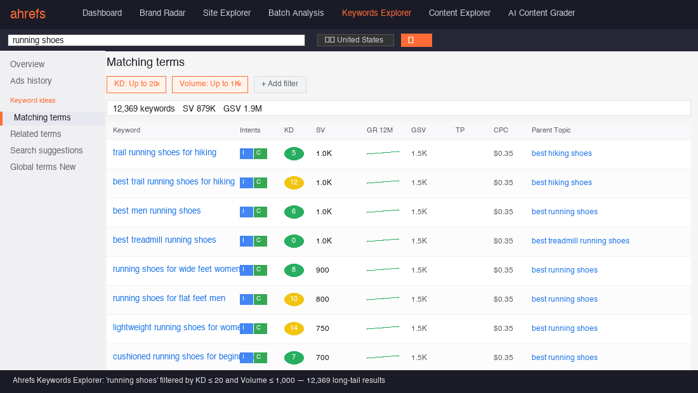Open Batch Analysis
The image size is (698, 393).
(296, 13)
